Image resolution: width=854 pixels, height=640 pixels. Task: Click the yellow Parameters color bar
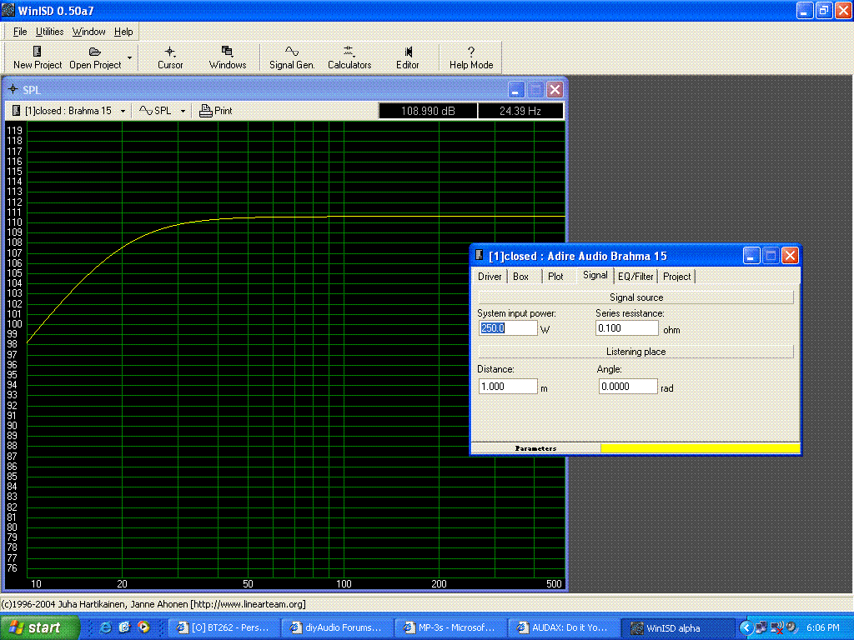[x=701, y=448]
